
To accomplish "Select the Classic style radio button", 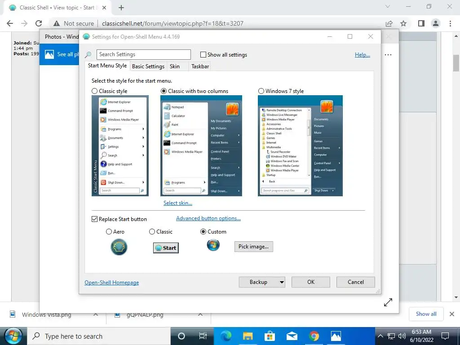I will pyautogui.click(x=94, y=91).
